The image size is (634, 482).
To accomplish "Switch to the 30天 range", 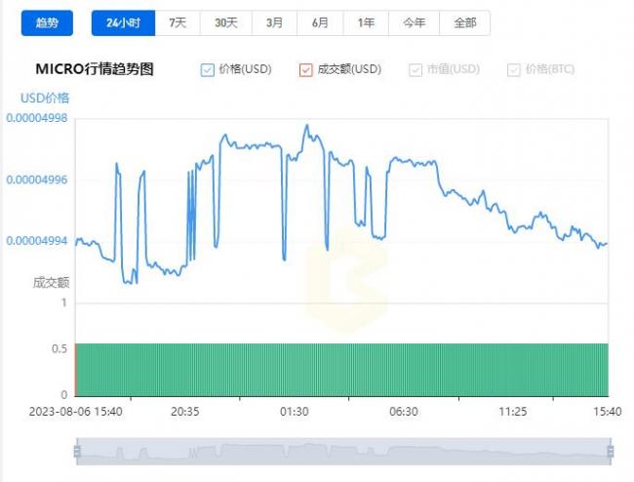I will (226, 23).
